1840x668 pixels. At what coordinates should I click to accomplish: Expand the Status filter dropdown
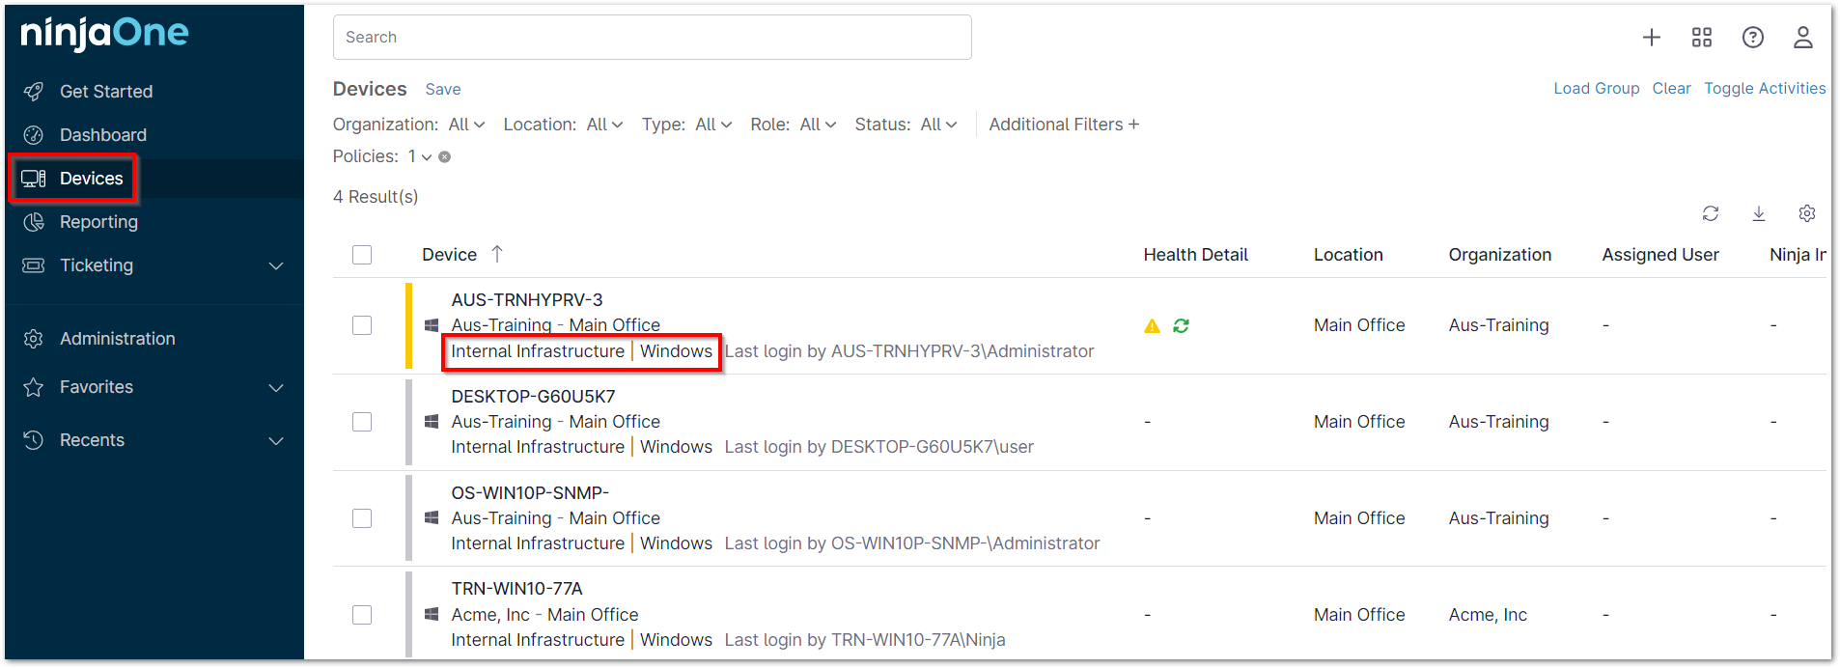pos(938,125)
